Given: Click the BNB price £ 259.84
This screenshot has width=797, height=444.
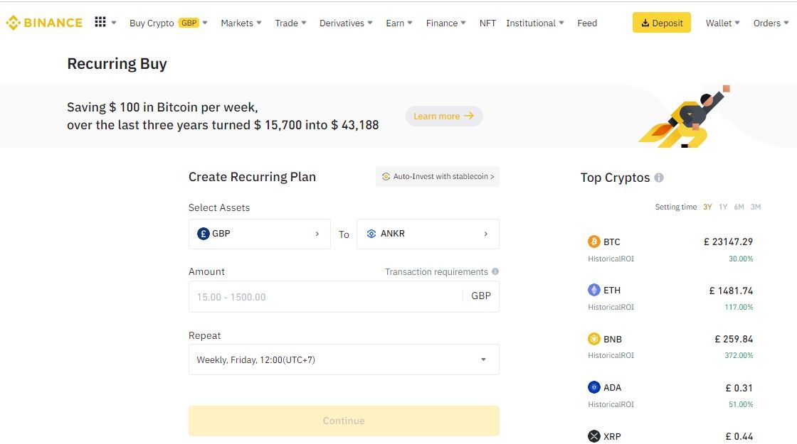Looking at the screenshot, I should [x=734, y=339].
